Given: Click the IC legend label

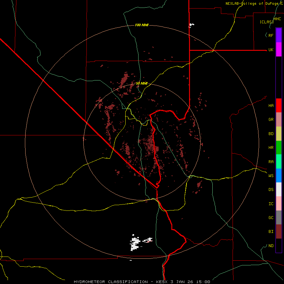Looking at the screenshot, I should click(271, 204).
